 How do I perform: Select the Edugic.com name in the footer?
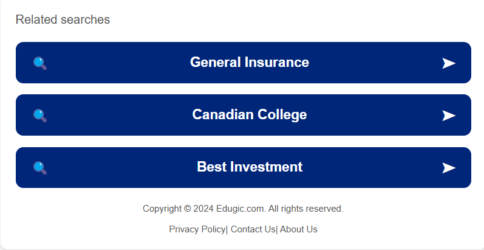coord(240,209)
